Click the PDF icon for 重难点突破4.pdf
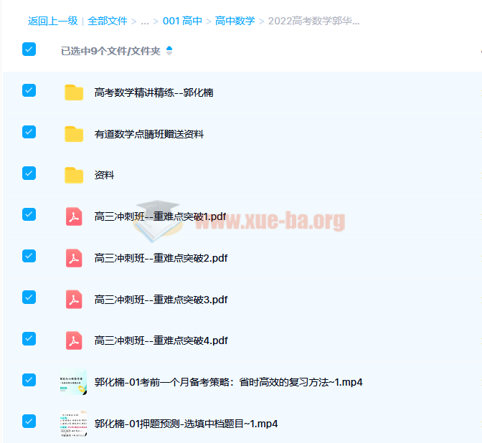Viewport: 482px width, 443px height. click(x=74, y=340)
